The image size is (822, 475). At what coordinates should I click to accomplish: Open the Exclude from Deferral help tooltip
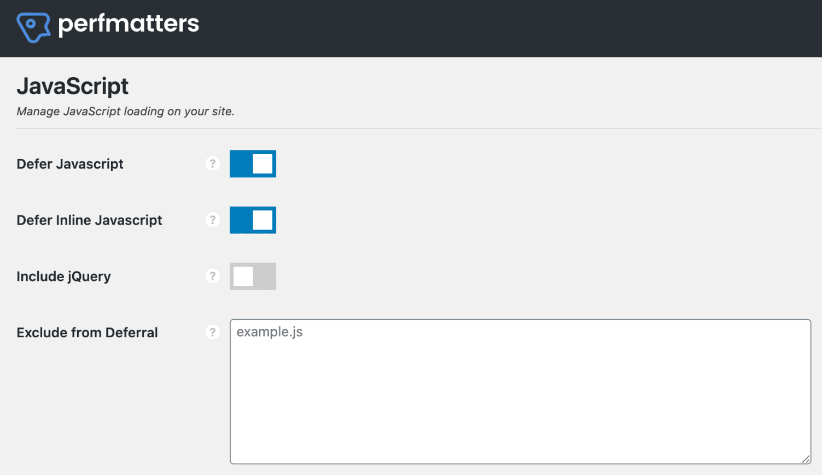tap(213, 332)
